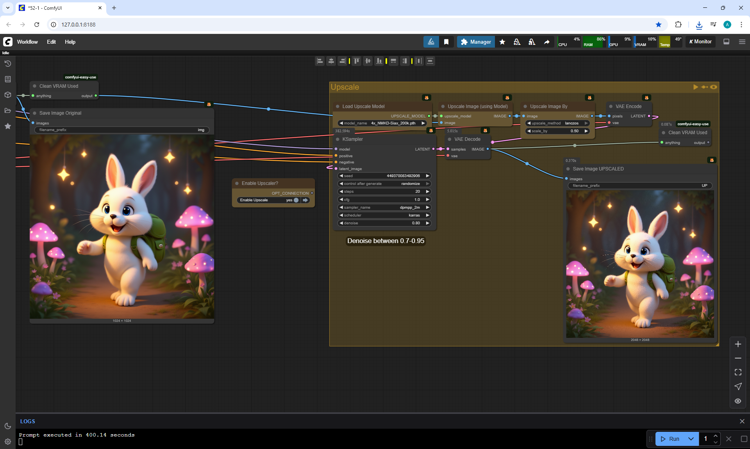Image resolution: width=750 pixels, height=449 pixels.
Task: Click the K Monitor button
Action: click(x=700, y=42)
